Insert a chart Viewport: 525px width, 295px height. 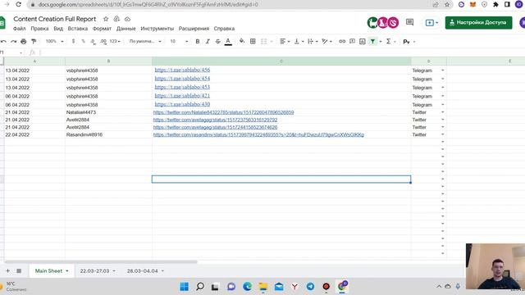click(363, 42)
